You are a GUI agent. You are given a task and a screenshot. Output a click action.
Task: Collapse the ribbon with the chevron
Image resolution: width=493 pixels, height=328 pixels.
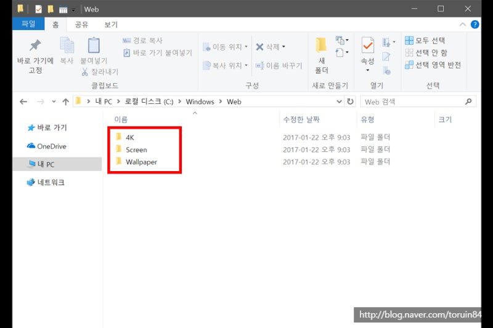tap(463, 25)
